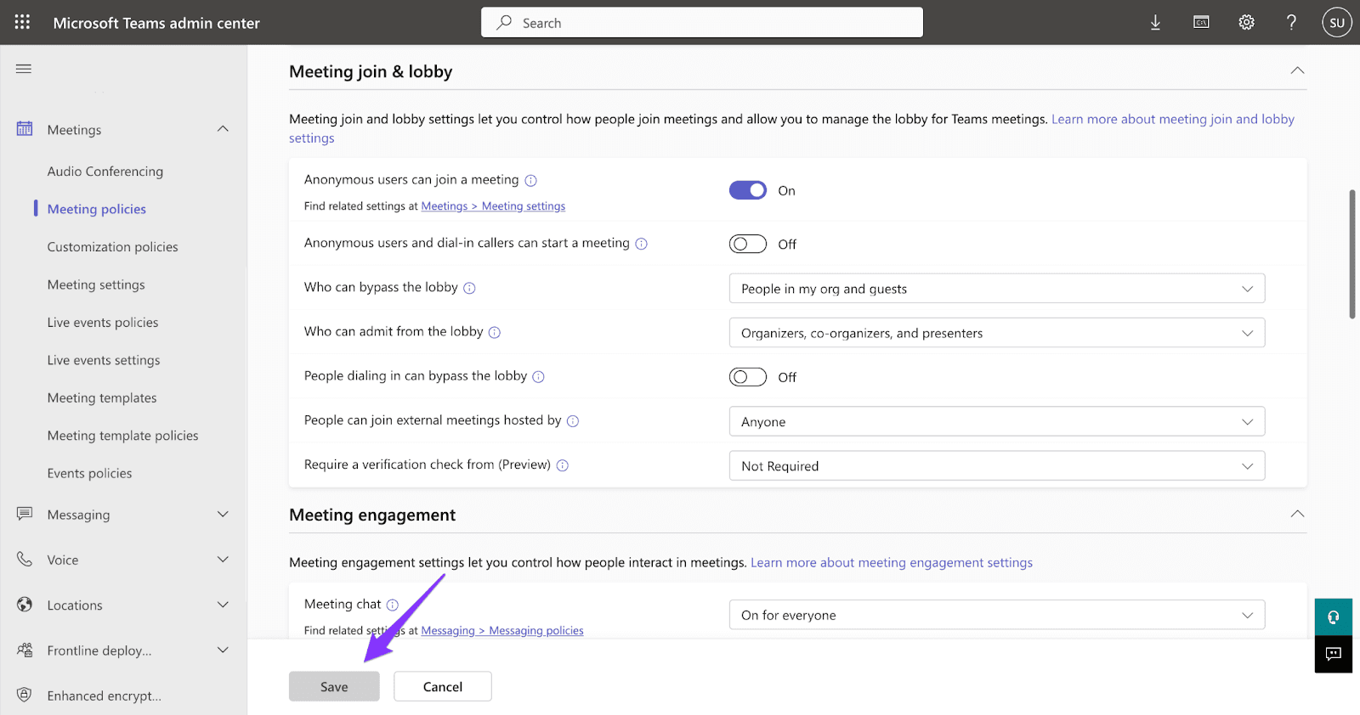Open Cloud Shell icon in the header
The height and width of the screenshot is (715, 1360).
[x=1201, y=23]
